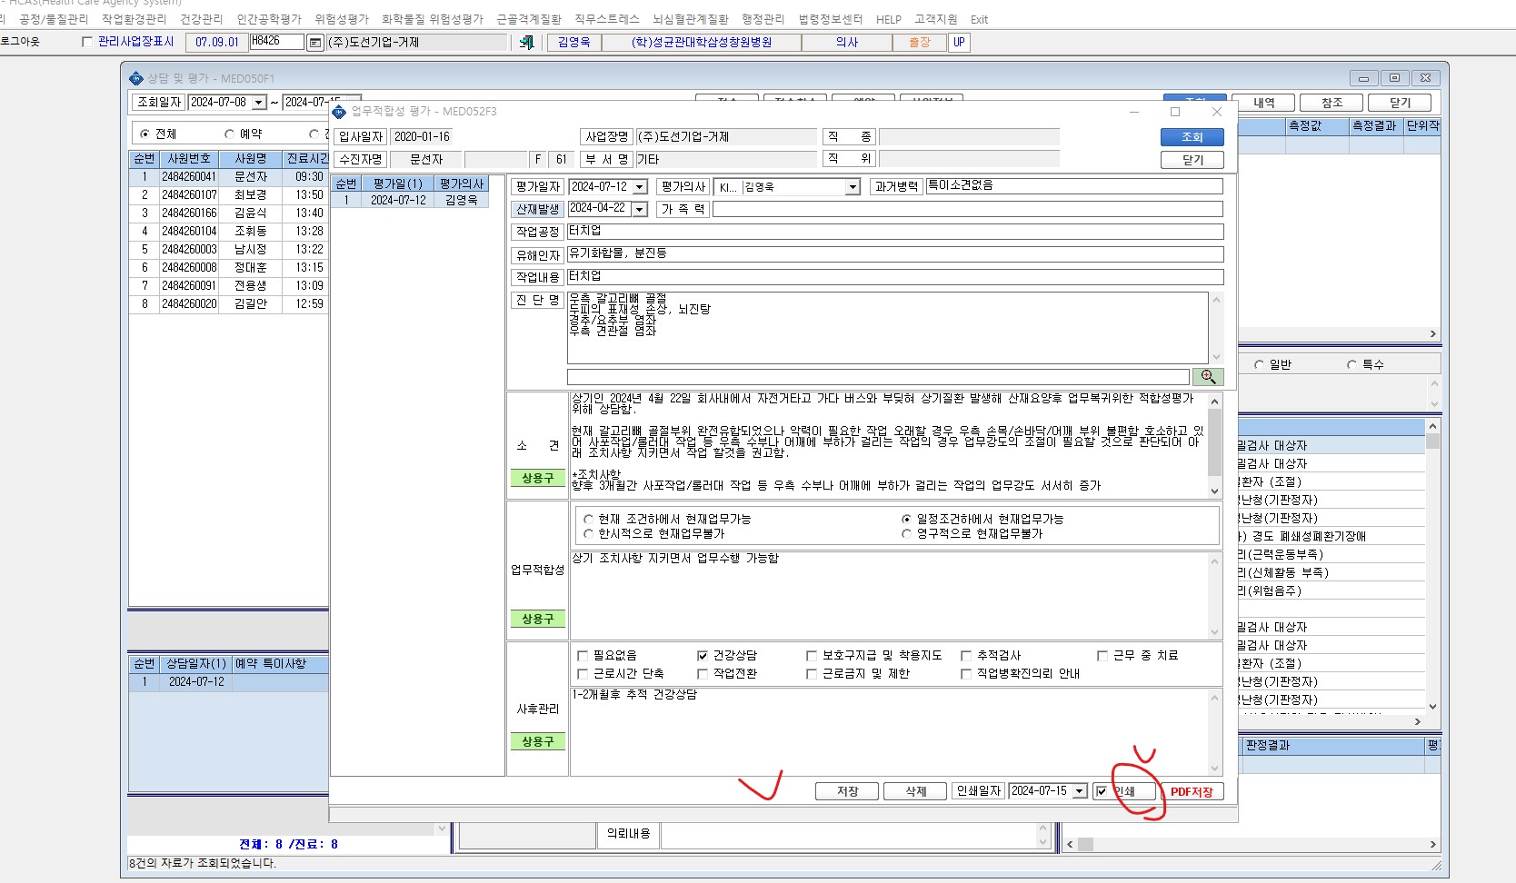Open the 인쇄일자 date dropdown
The width and height of the screenshot is (1516, 883).
[1080, 791]
